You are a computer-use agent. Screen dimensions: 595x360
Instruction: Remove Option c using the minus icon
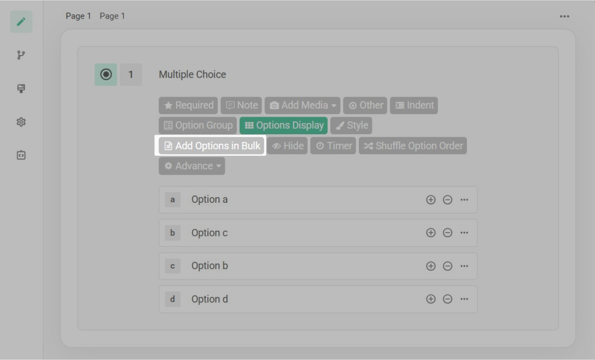tap(447, 232)
